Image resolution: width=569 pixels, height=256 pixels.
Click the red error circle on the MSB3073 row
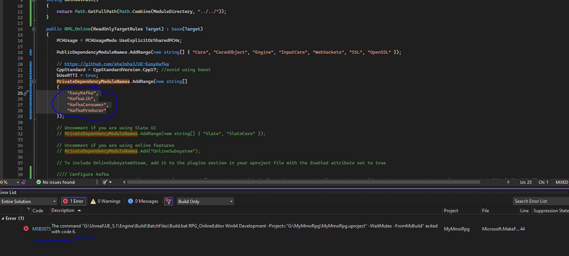tap(26, 229)
